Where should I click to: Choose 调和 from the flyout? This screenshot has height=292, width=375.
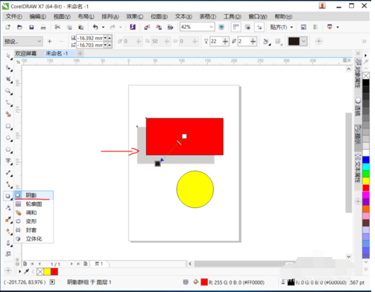[34, 213]
